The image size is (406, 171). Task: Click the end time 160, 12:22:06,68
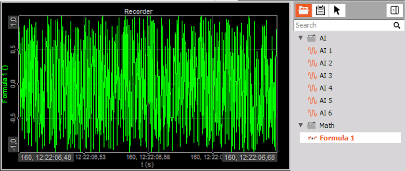[x=250, y=158]
